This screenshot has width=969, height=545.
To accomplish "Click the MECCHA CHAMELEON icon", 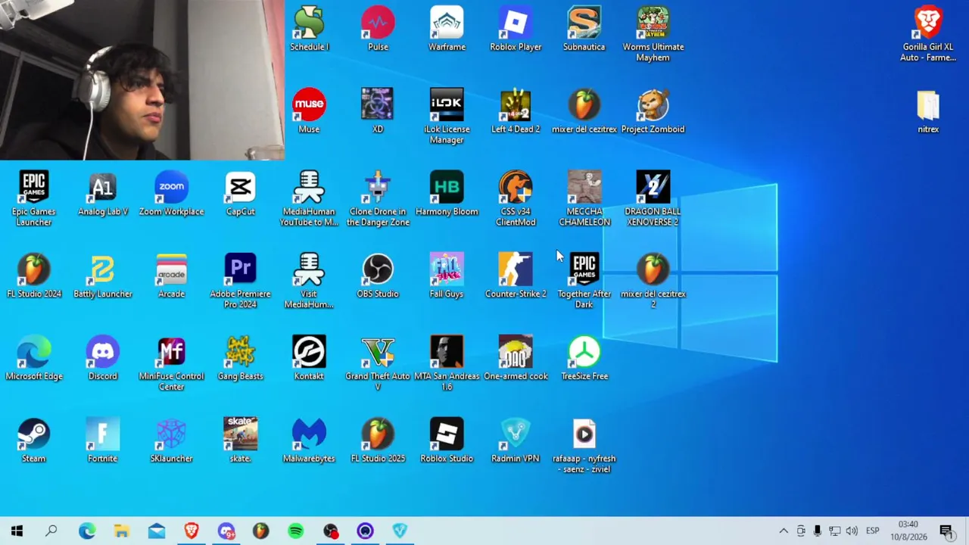I will coord(584,199).
